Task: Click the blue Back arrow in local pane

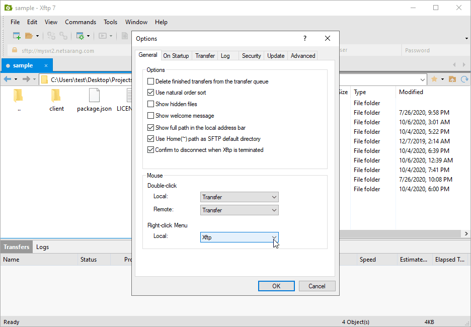Action: [x=8, y=79]
